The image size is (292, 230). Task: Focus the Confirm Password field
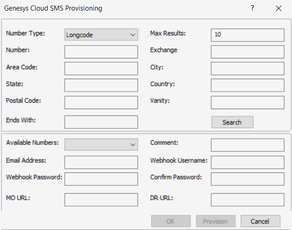[x=247, y=178]
